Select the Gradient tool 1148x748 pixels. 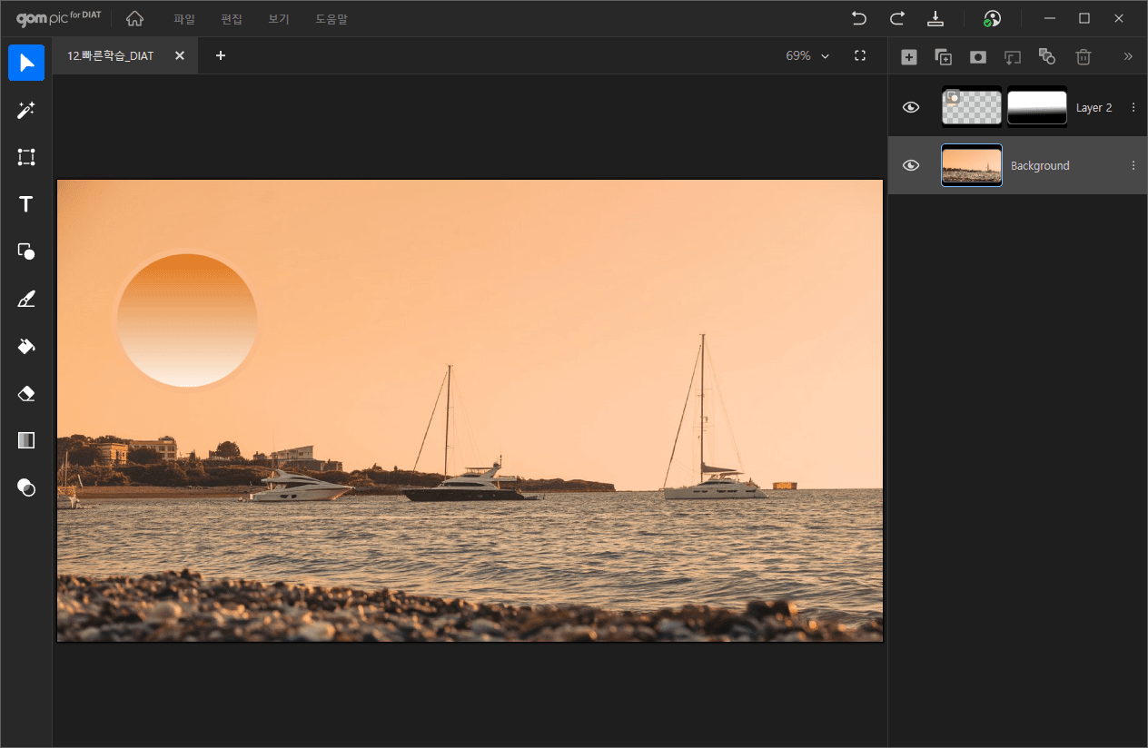pyautogui.click(x=26, y=440)
